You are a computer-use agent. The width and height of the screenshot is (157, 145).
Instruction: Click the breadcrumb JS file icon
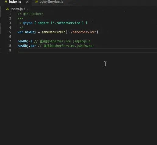[x=7, y=9]
